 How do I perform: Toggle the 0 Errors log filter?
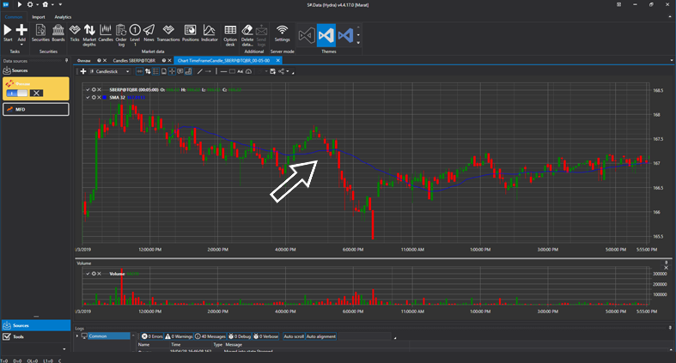pyautogui.click(x=151, y=336)
